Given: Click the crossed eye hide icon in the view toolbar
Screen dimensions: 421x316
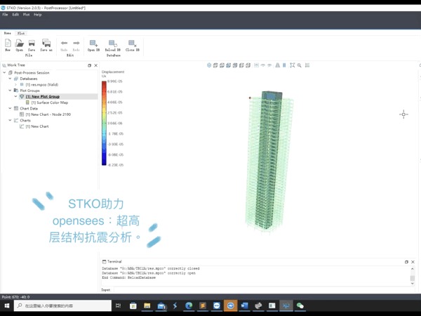Looking at the screenshot, I should tap(269, 65).
